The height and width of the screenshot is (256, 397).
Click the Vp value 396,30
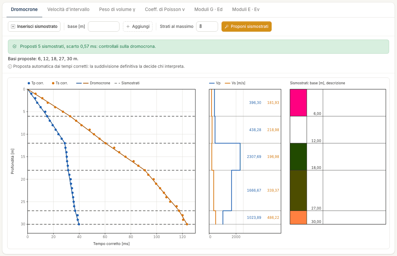255,103
